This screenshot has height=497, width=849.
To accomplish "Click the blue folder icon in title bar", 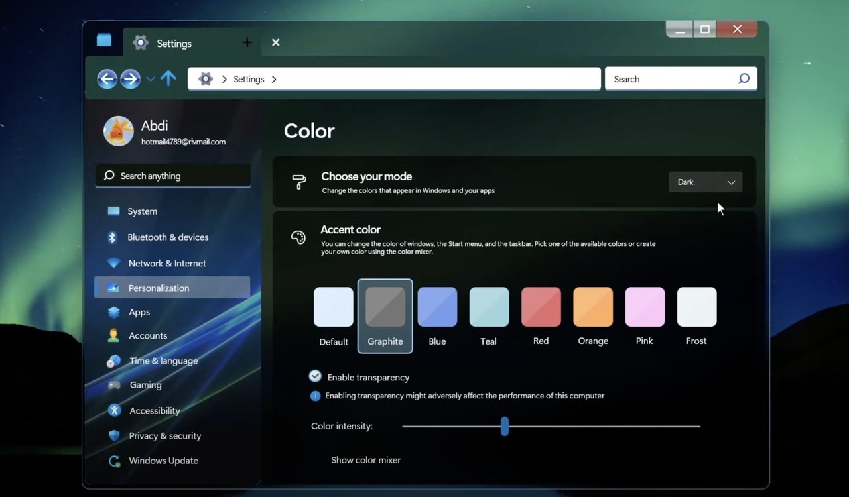I will coord(104,40).
